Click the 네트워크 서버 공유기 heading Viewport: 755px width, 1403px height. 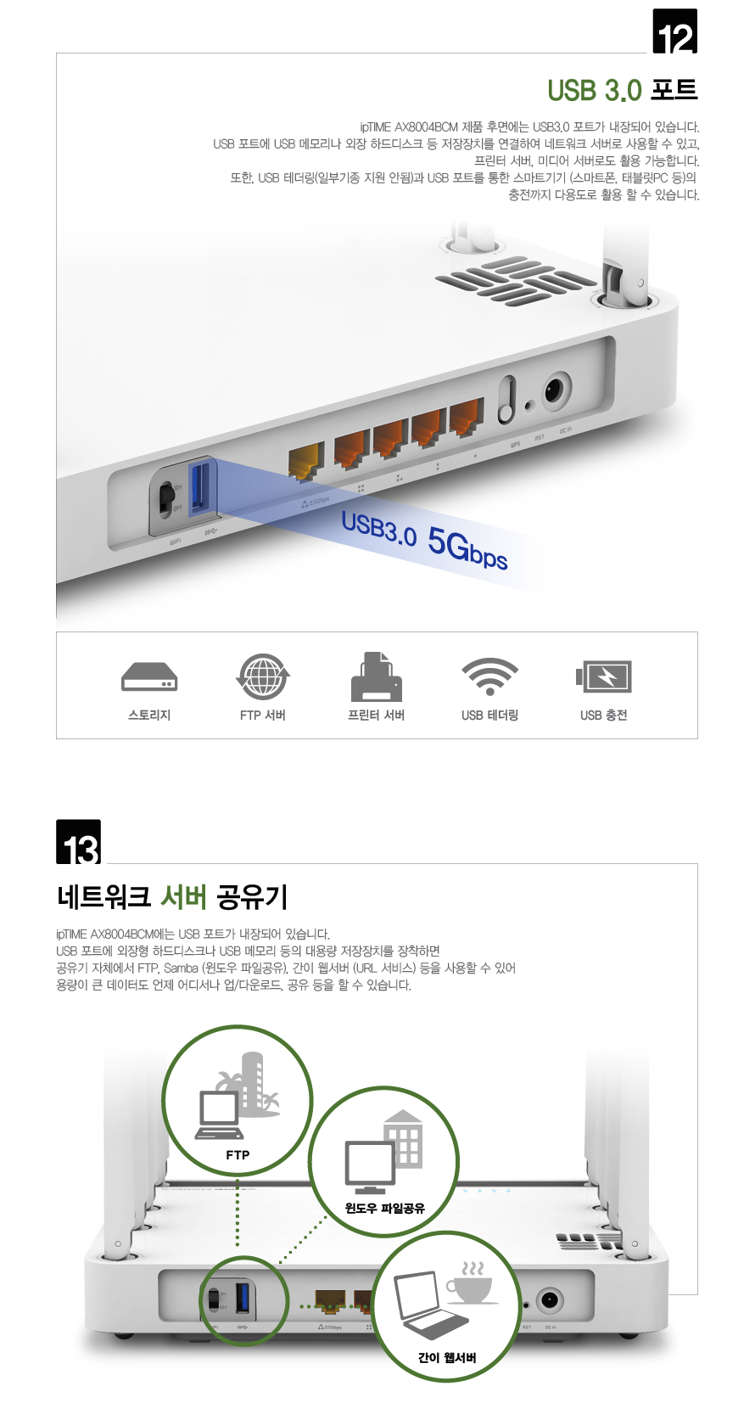[173, 896]
